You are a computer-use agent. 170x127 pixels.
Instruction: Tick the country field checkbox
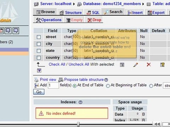pyautogui.click(x=39, y=58)
